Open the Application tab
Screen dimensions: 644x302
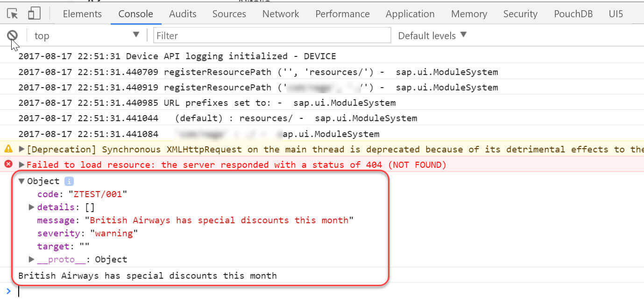pos(410,14)
